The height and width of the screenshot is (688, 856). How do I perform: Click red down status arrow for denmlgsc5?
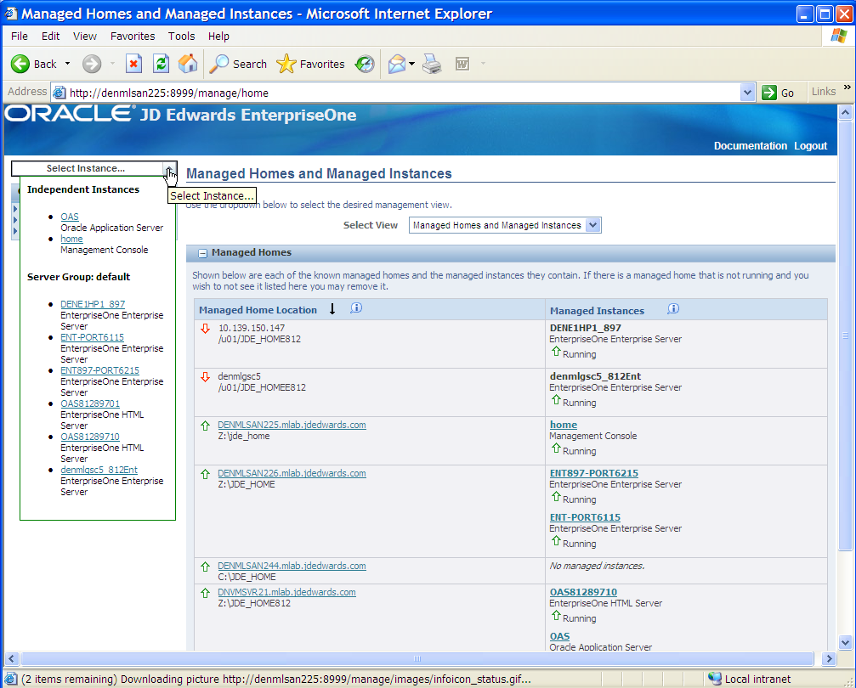(205, 377)
